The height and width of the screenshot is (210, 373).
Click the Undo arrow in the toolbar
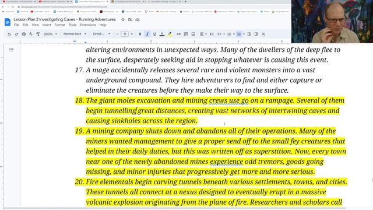(9, 34)
